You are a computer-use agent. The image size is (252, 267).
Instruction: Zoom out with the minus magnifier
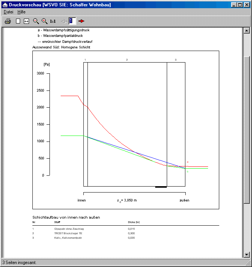pos(36,21)
